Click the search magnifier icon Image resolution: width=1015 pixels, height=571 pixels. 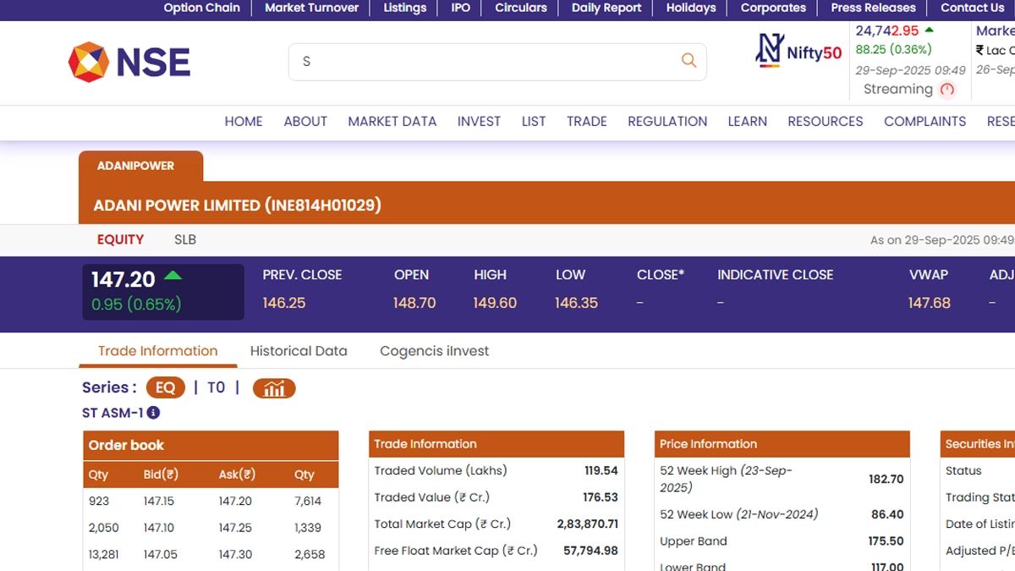click(689, 61)
